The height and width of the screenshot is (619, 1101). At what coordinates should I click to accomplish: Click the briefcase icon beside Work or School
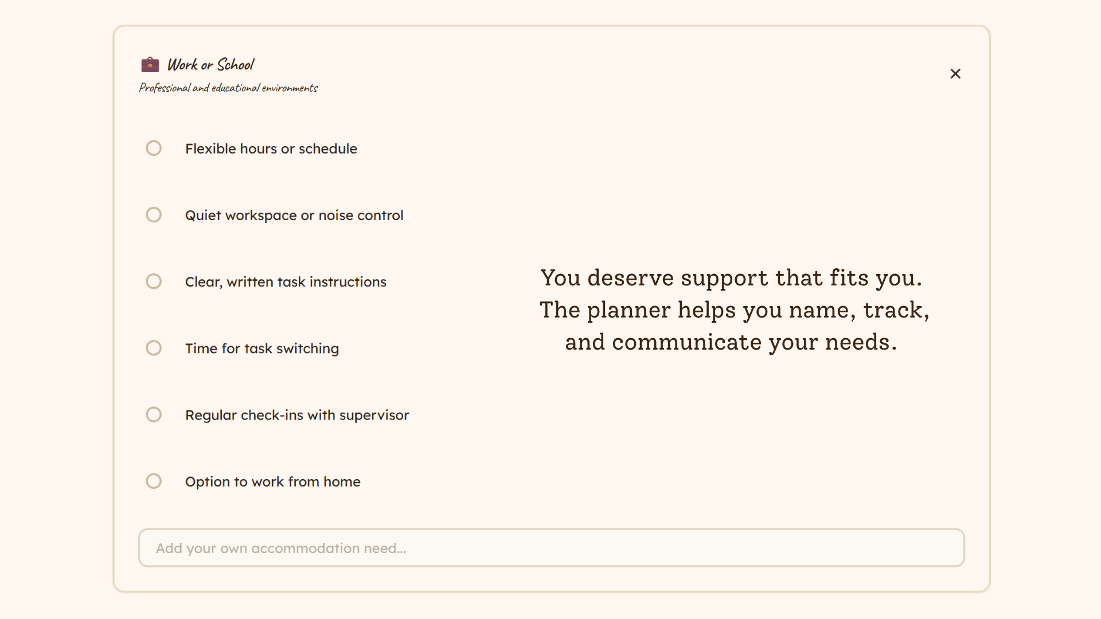[x=150, y=65]
